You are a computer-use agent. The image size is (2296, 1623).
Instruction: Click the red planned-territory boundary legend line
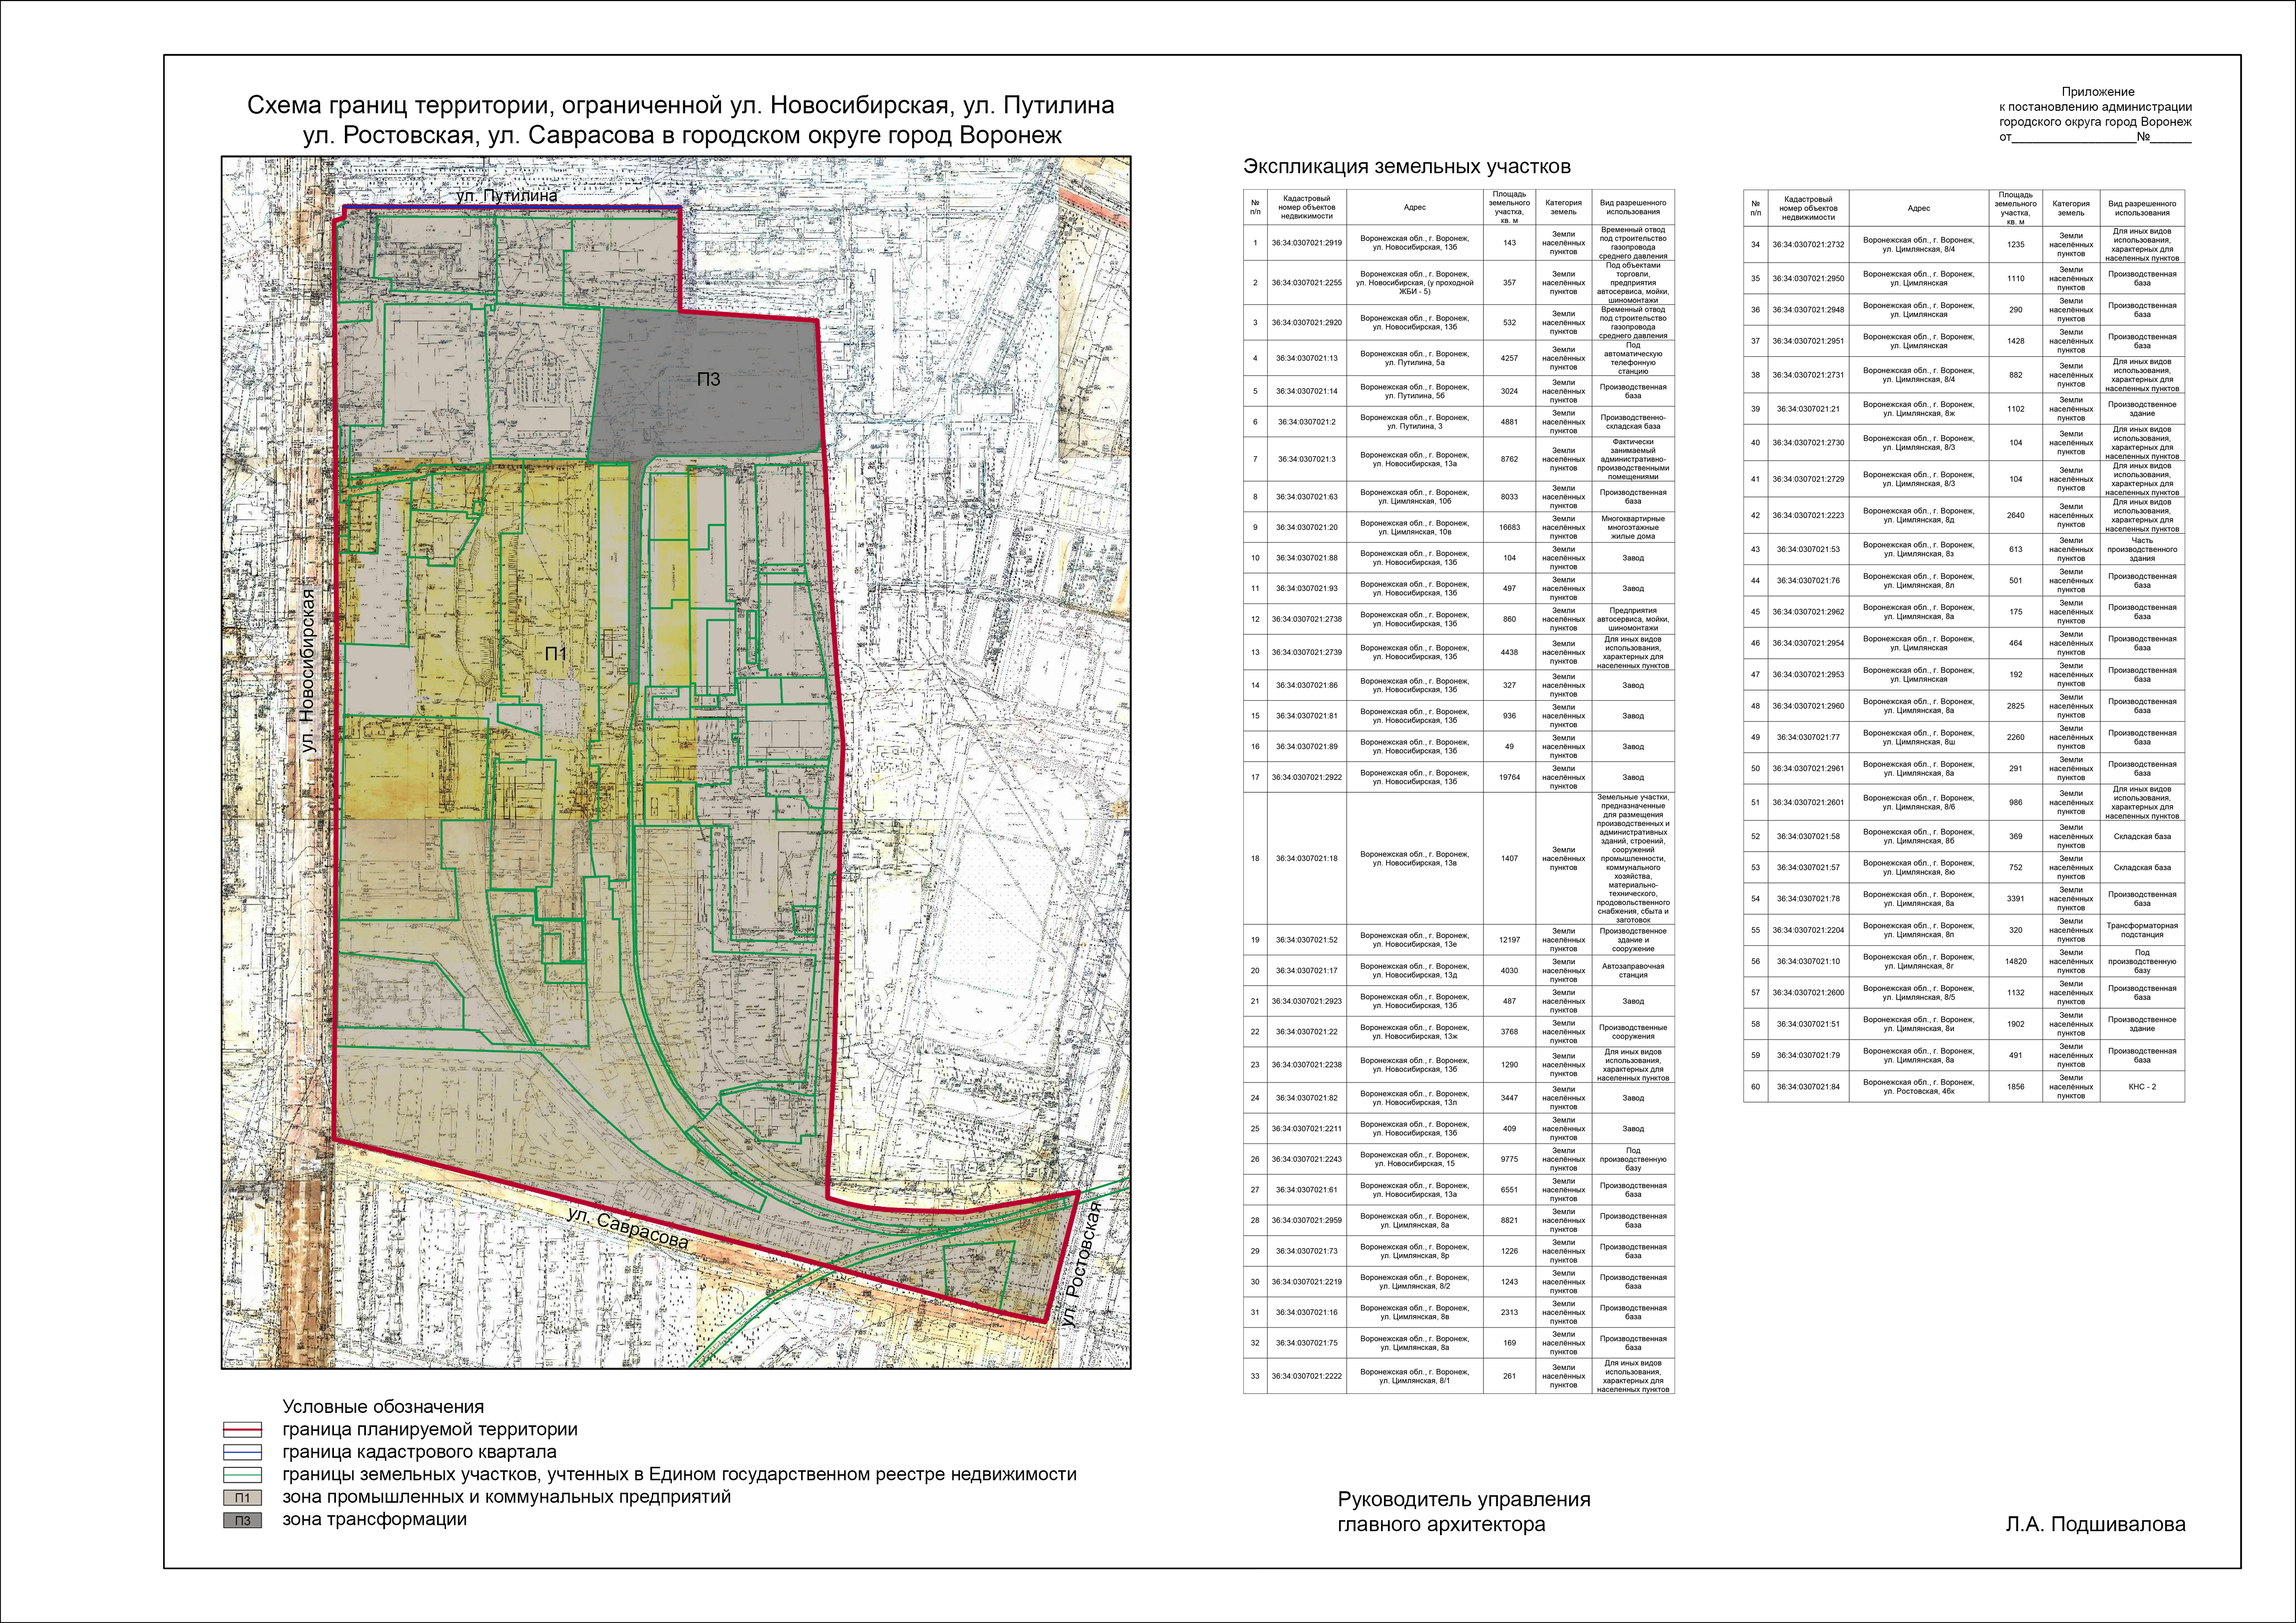pyautogui.click(x=242, y=1430)
